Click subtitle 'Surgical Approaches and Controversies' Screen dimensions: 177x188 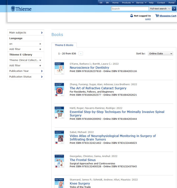click(92, 164)
